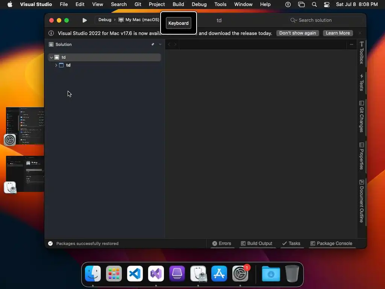Open the Errors pad
The height and width of the screenshot is (289, 385).
coord(222,243)
